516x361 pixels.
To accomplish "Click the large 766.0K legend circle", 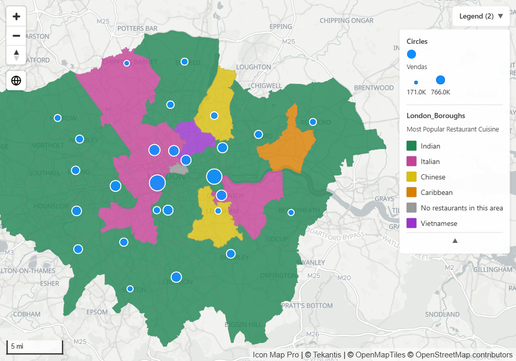I will click(x=440, y=80).
